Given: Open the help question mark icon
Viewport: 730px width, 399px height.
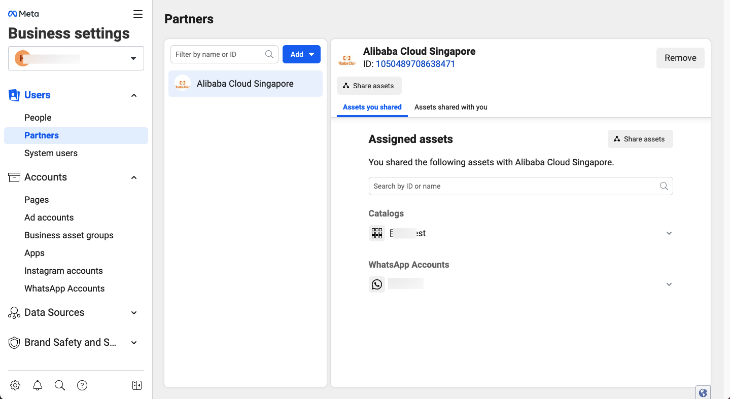Looking at the screenshot, I should click(x=82, y=385).
